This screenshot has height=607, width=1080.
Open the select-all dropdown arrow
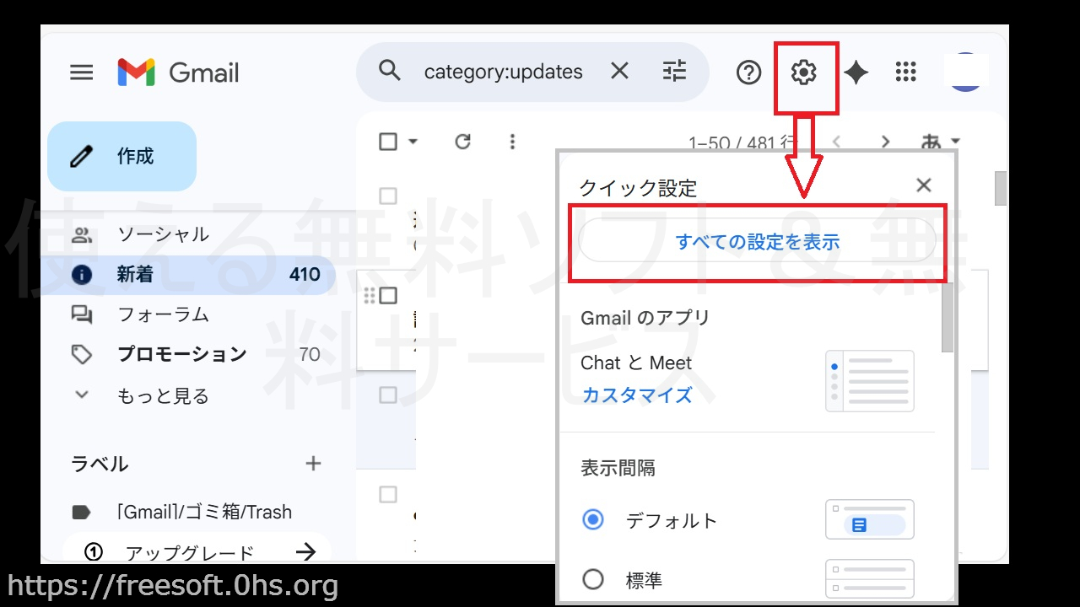click(413, 142)
